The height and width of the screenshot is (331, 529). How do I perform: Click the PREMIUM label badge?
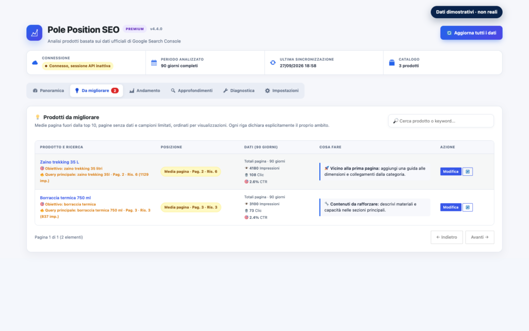135,29
